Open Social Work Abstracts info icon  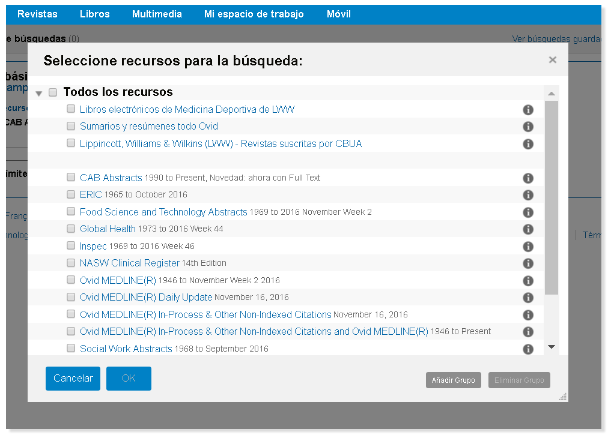click(527, 349)
